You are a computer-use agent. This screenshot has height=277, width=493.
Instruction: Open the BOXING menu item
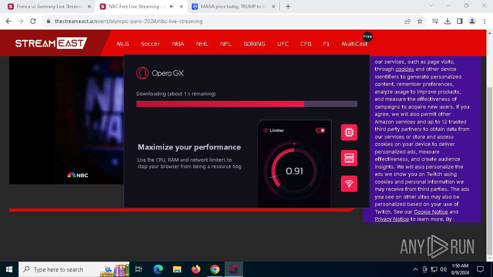255,44
